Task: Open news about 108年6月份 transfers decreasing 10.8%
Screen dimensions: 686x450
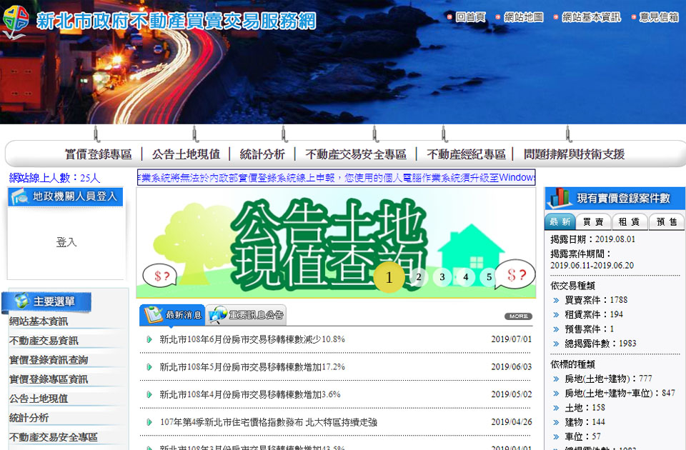Action: point(252,339)
